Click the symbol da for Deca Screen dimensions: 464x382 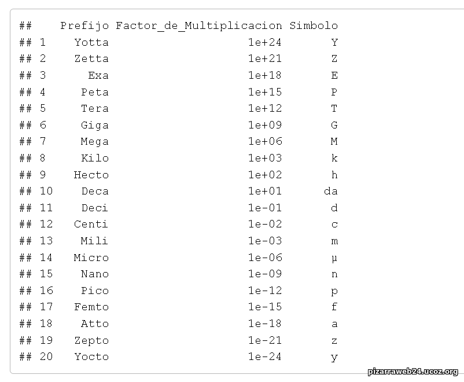[330, 191]
